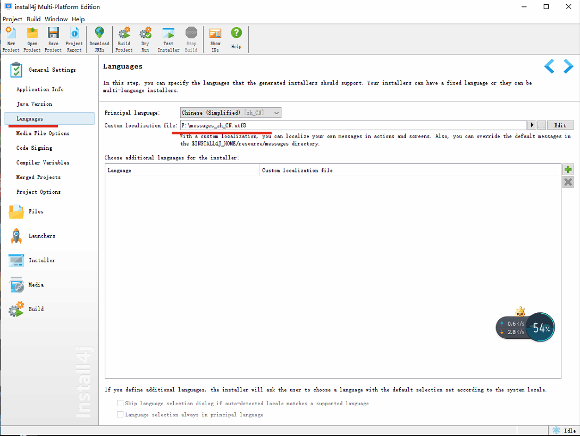The height and width of the screenshot is (436, 580).
Task: Click the Custom localization file column header
Action: click(410, 170)
